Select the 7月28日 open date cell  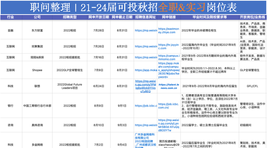[99, 31]
